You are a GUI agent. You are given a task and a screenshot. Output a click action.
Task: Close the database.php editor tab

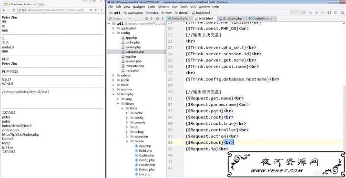point(244,19)
